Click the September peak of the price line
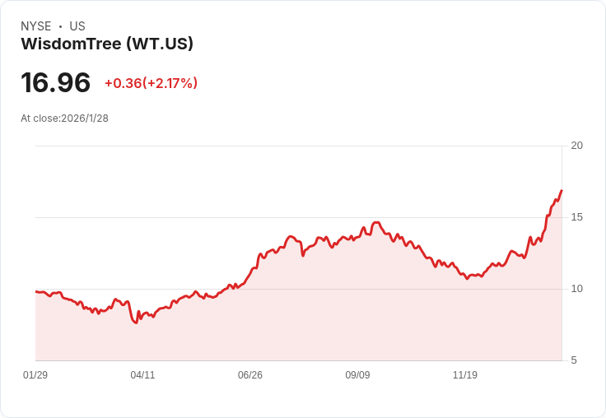The image size is (606, 418). click(376, 222)
